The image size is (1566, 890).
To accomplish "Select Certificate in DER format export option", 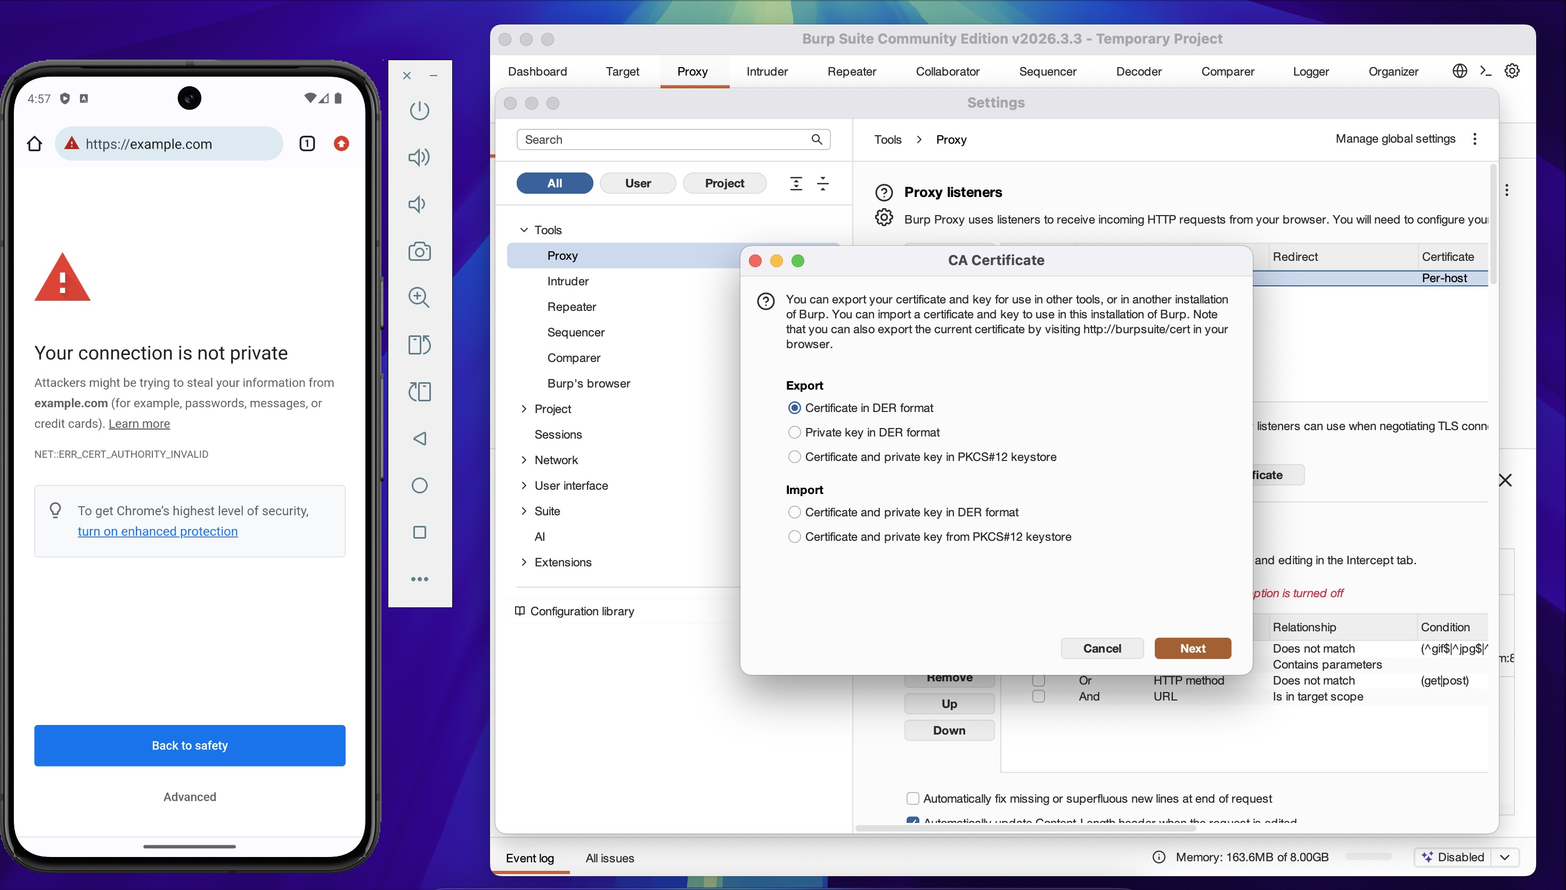I will click(794, 408).
